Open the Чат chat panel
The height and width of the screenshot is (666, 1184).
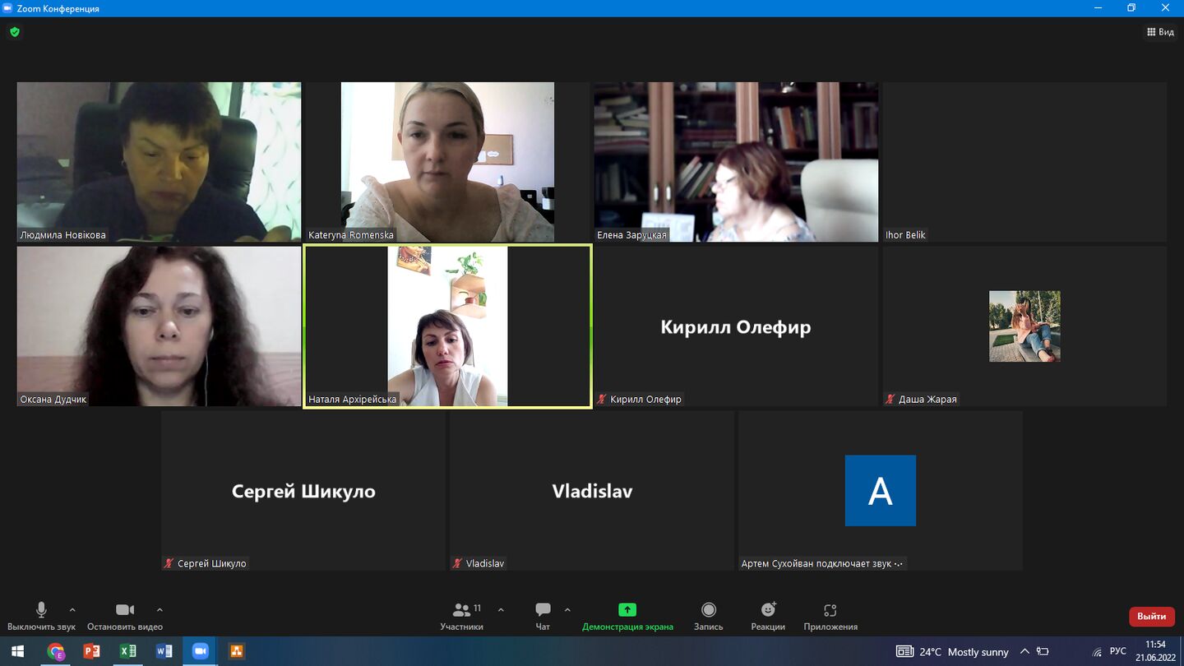[543, 616]
